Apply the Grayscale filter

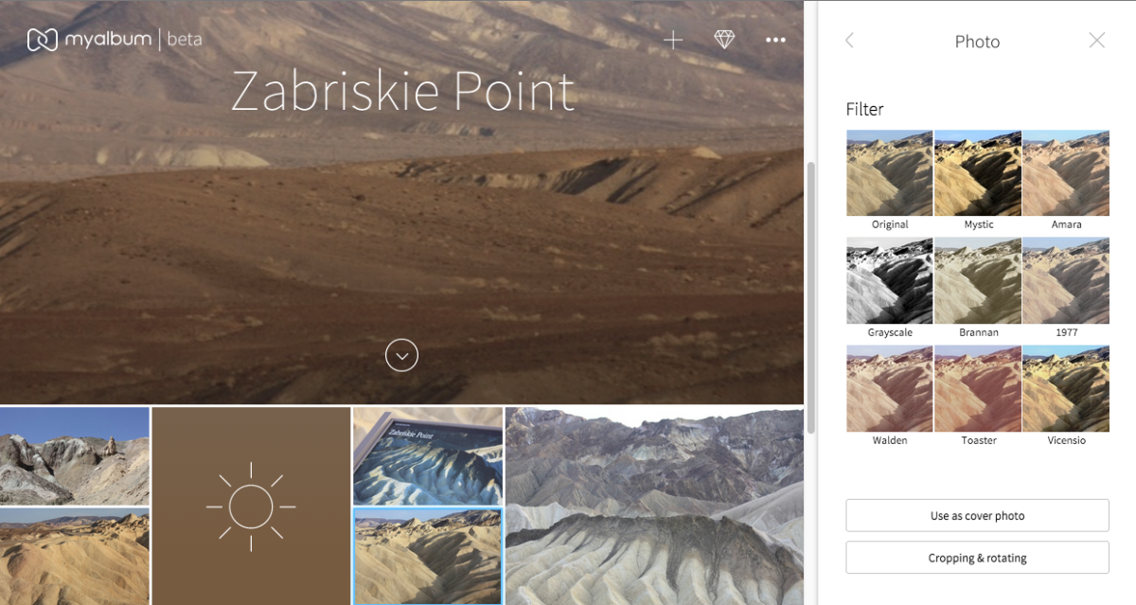click(889, 281)
